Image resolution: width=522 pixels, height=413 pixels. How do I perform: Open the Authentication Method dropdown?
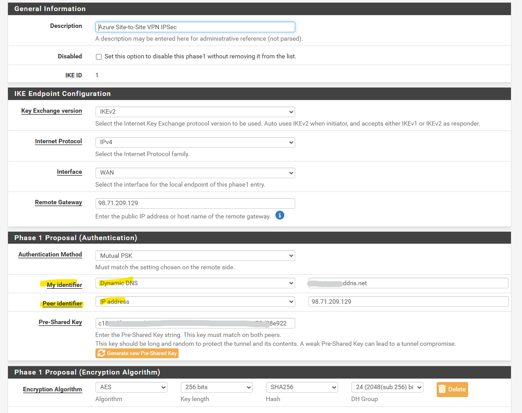[x=195, y=256]
